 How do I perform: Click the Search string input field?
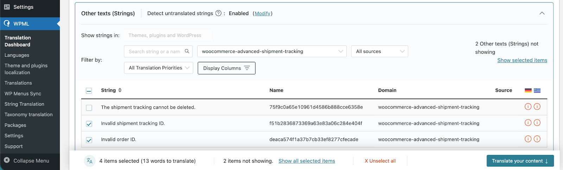click(x=154, y=51)
